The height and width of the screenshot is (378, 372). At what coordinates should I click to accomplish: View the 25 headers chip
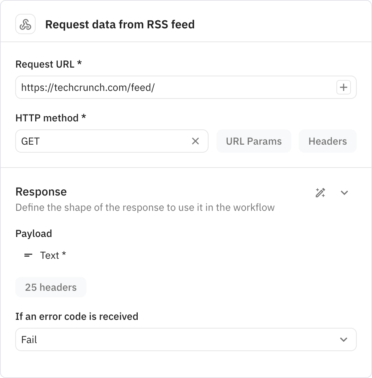click(x=50, y=287)
